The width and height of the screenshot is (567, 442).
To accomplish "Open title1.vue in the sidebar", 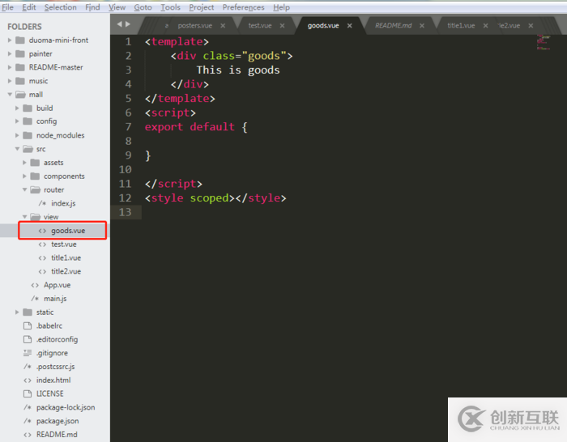I will pos(66,257).
